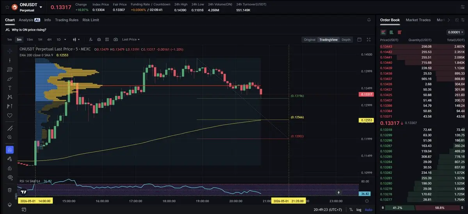Open the Trading Rules tab
The height and width of the screenshot is (214, 468).
pyautogui.click(x=67, y=20)
